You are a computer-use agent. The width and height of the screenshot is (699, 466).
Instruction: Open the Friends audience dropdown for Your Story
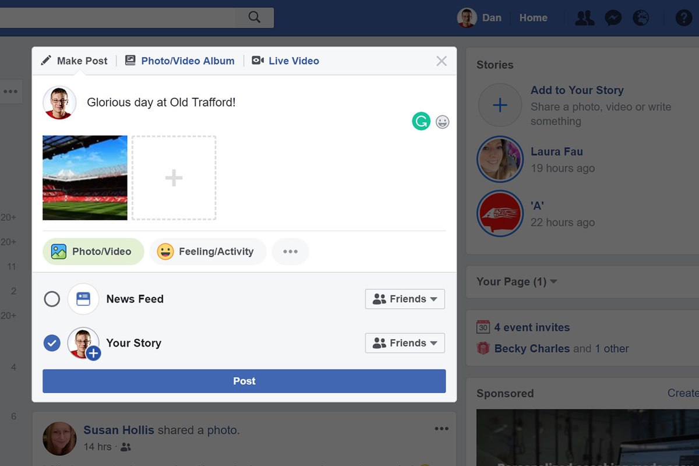(405, 343)
